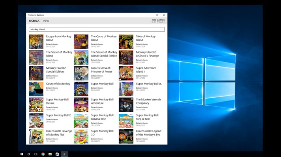Viewport: 281px width, 157px height.
Task: Open the Windows Store taskbar icon
Action: coord(57,154)
